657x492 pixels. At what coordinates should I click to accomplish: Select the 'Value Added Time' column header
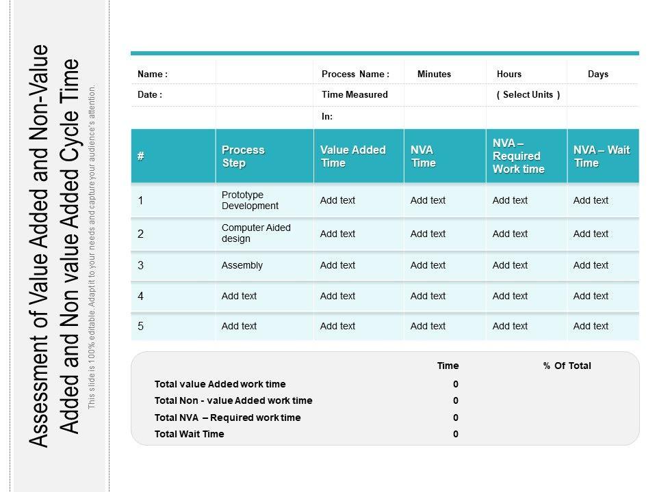click(x=353, y=156)
